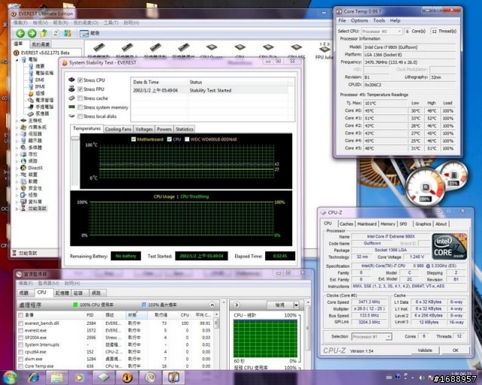482x385 pixels.
Task: Open the Help menu in Core Temp
Action: [x=395, y=20]
